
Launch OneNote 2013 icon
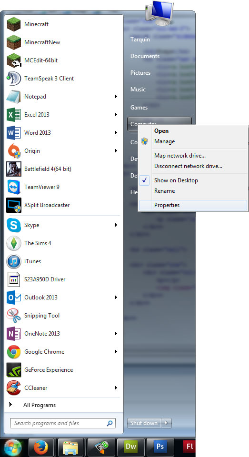tap(14, 333)
